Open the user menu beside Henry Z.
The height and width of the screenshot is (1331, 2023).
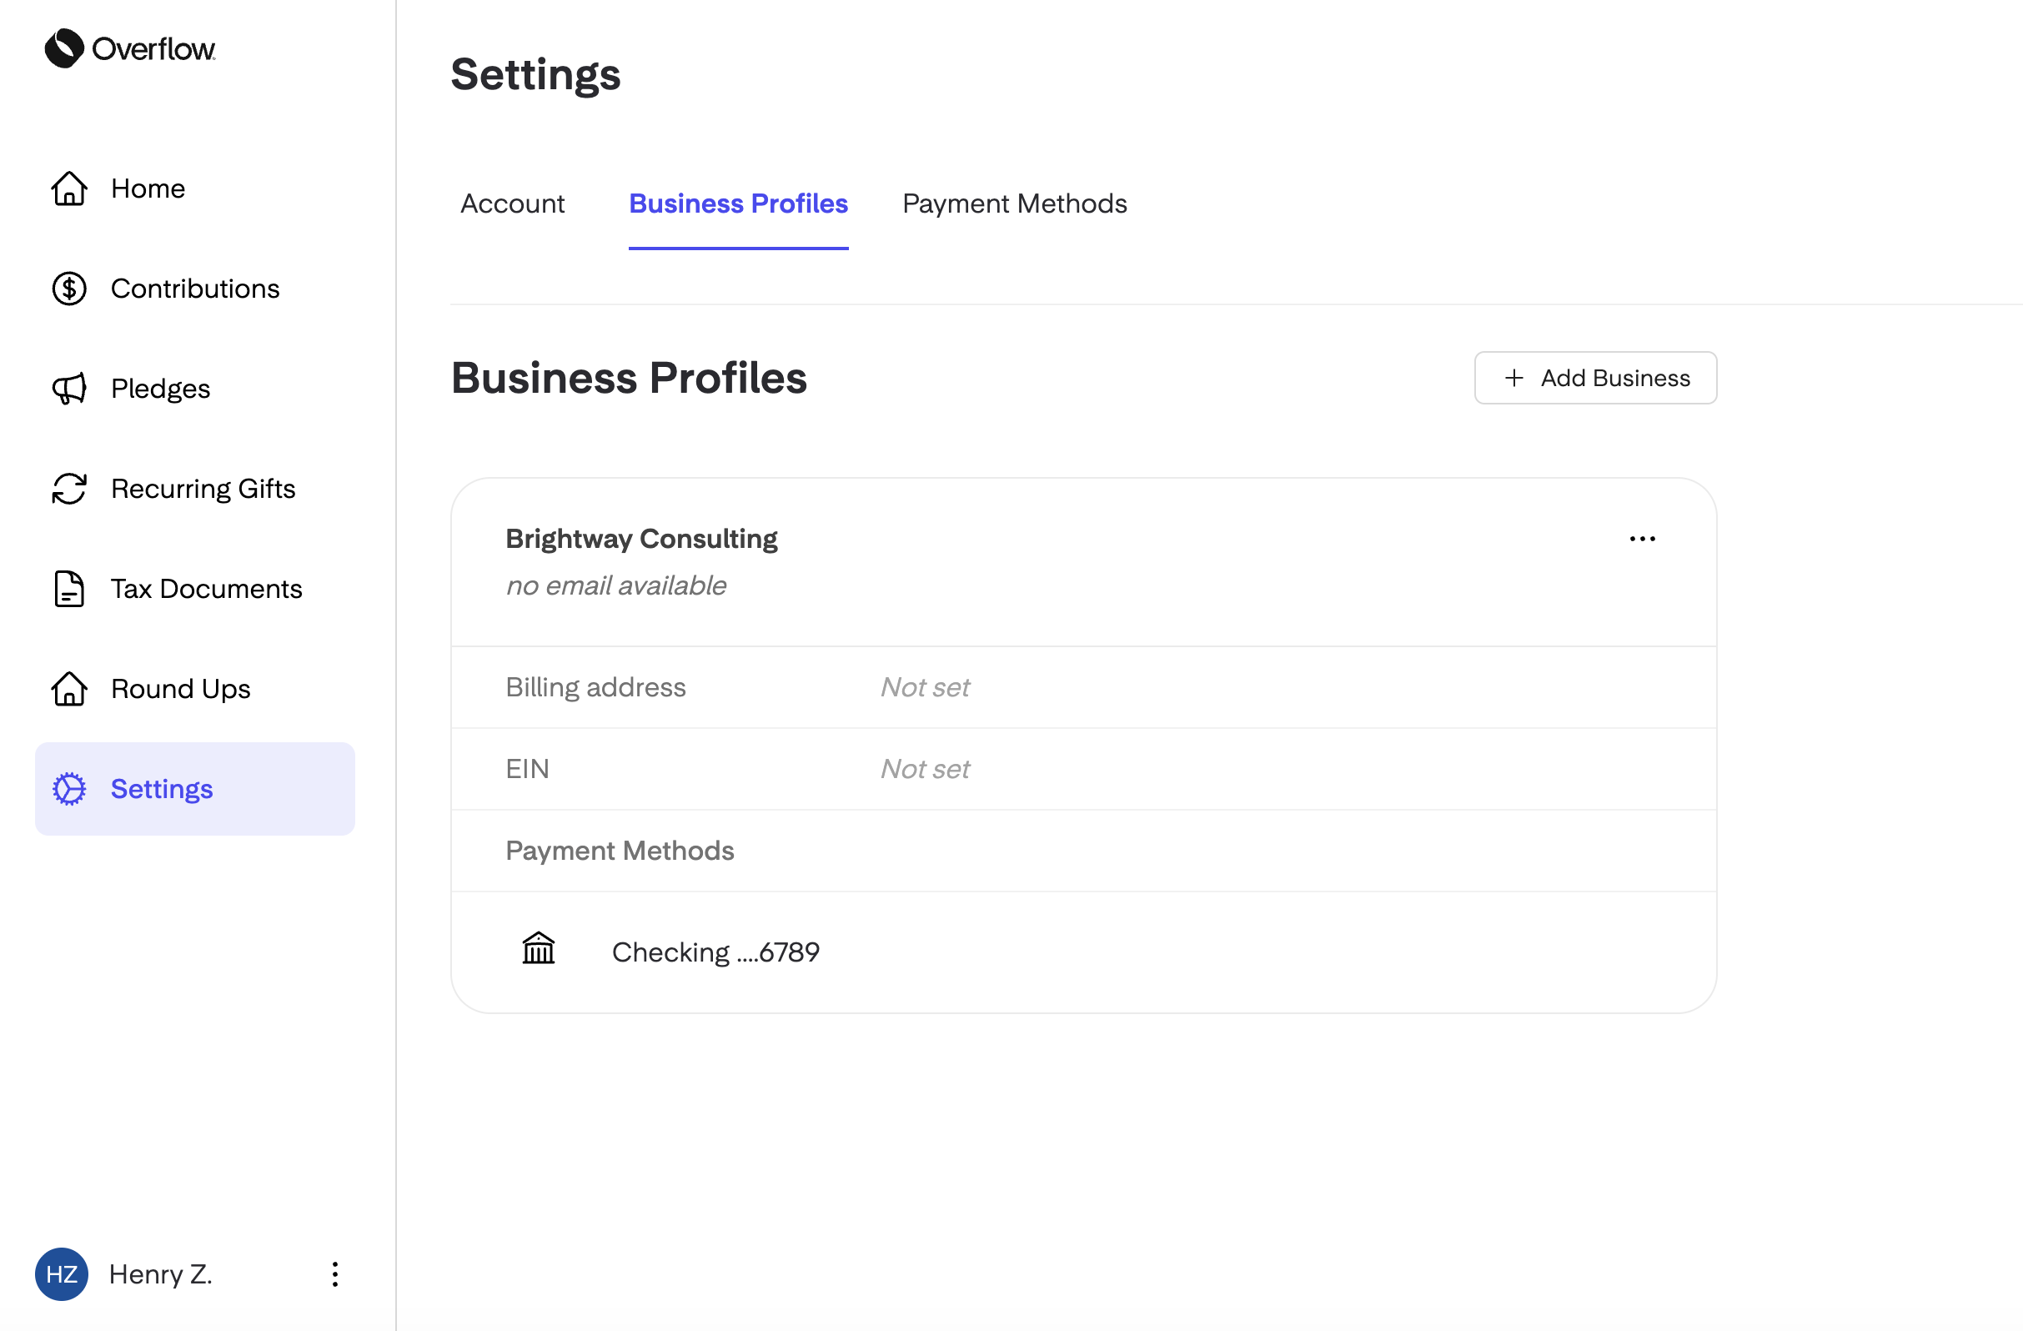[x=335, y=1273]
